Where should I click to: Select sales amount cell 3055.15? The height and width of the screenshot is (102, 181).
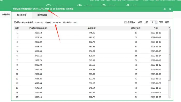click(x=38, y=97)
